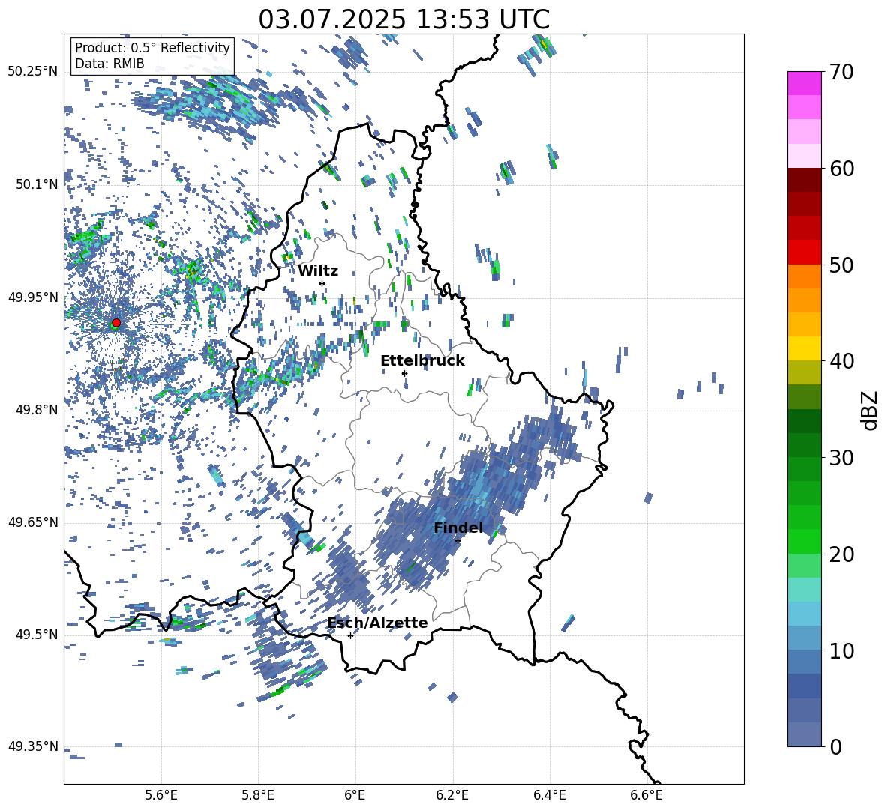Viewport: 888px width, 810px height.
Task: Click the 10 tick on colorbar
Action: tap(841, 650)
